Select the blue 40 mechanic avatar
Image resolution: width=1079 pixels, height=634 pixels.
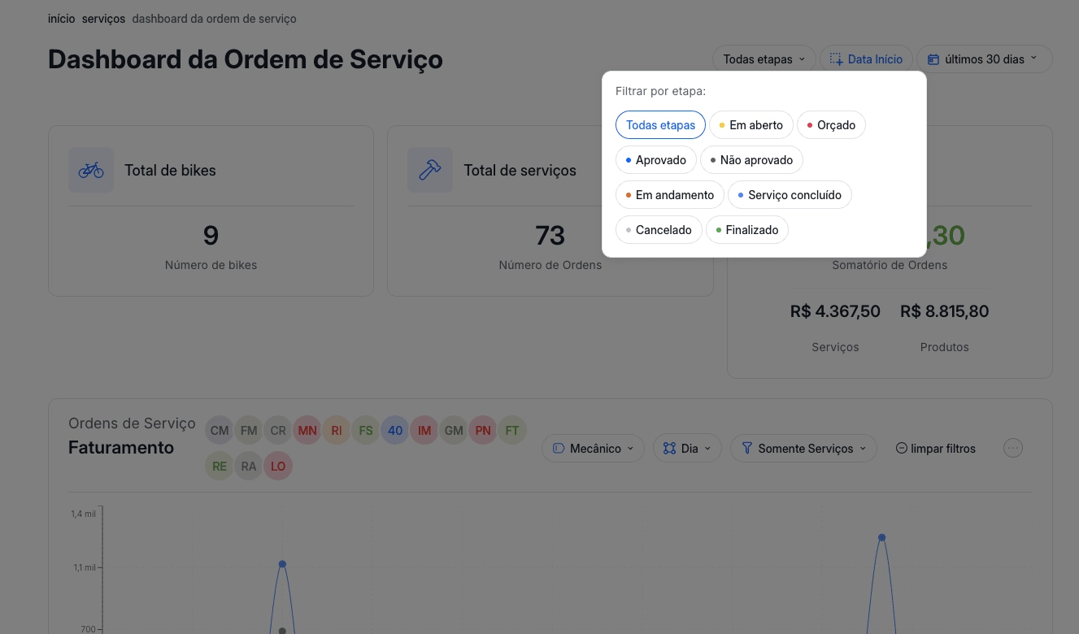(395, 431)
